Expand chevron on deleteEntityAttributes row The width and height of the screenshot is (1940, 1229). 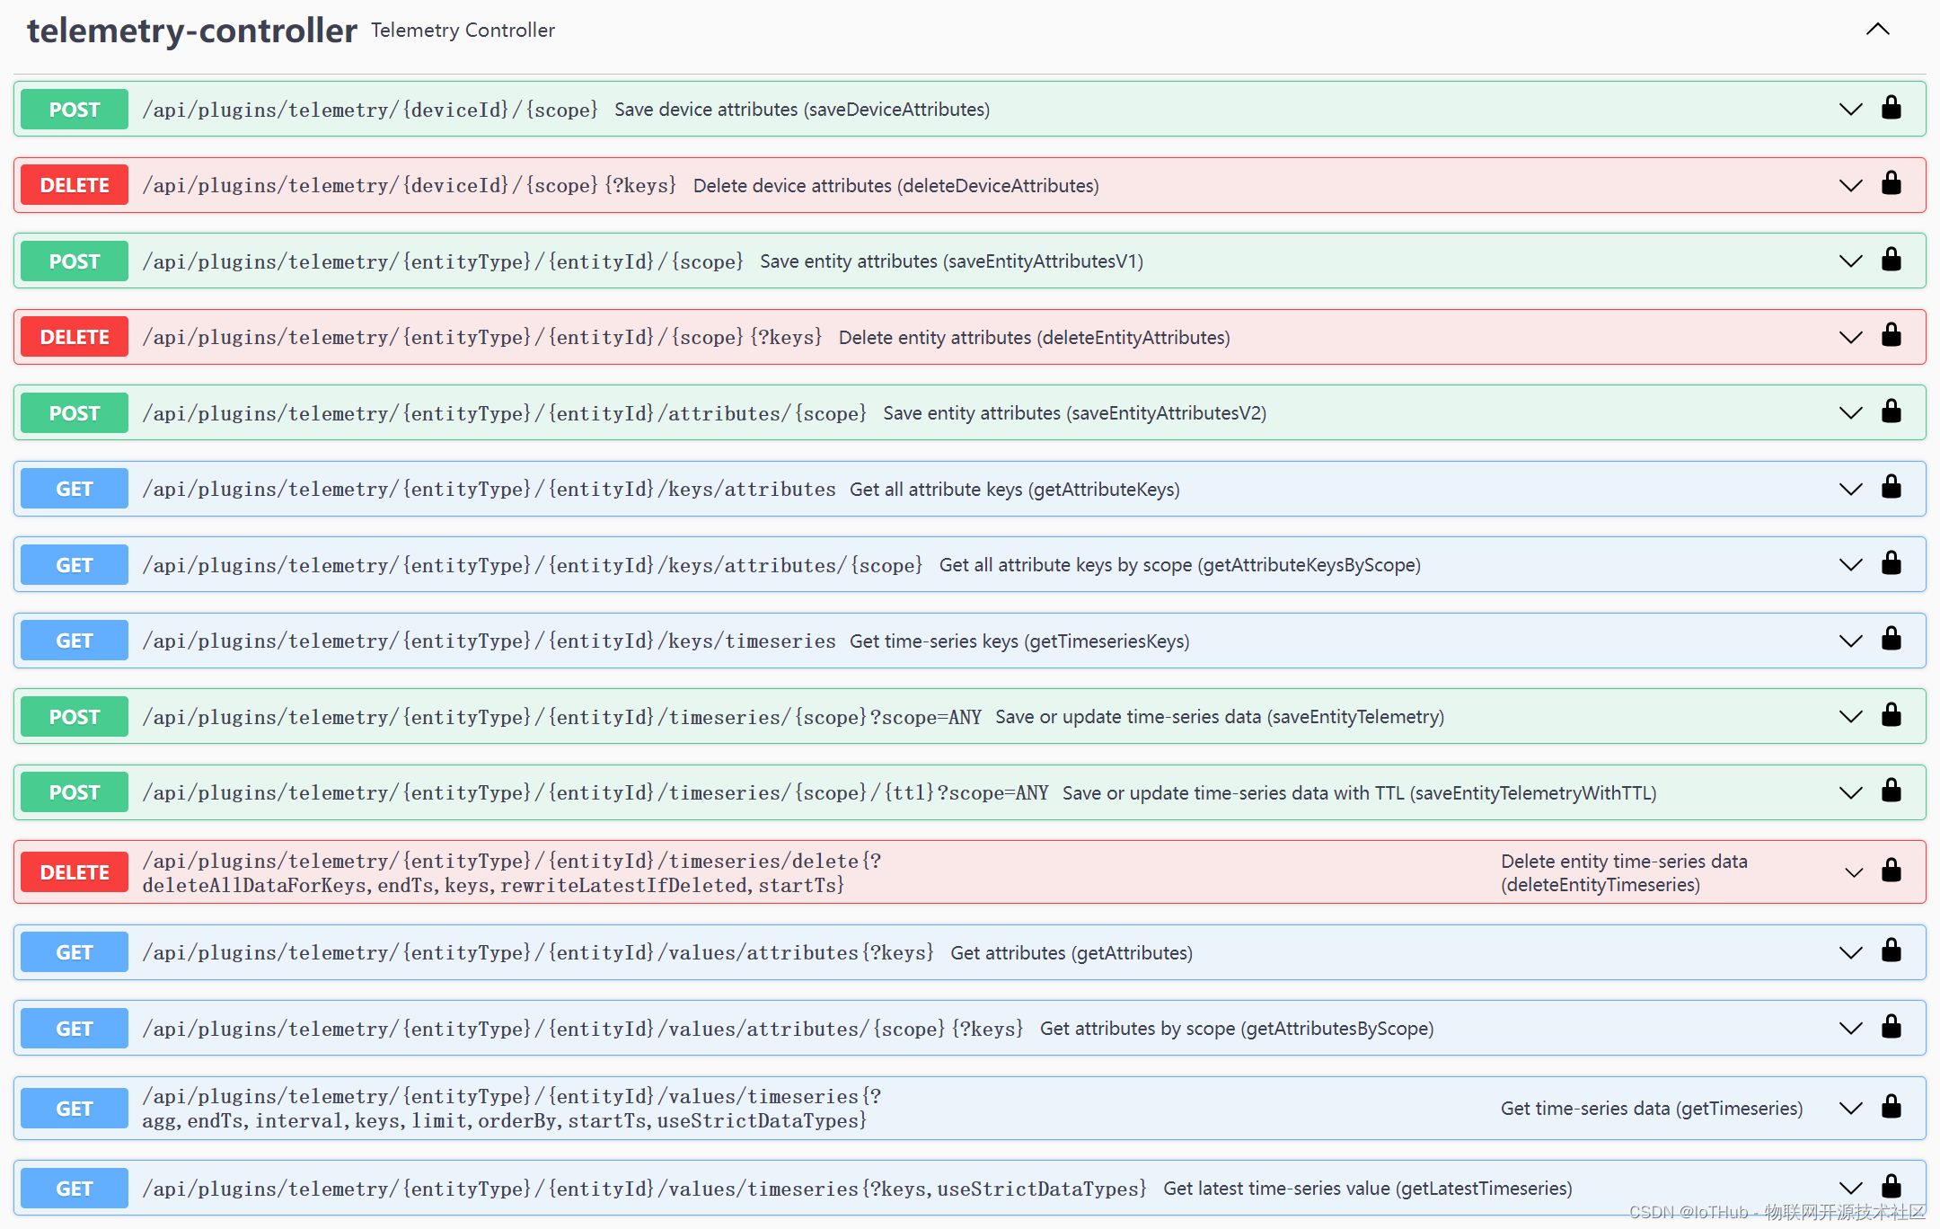point(1850,337)
